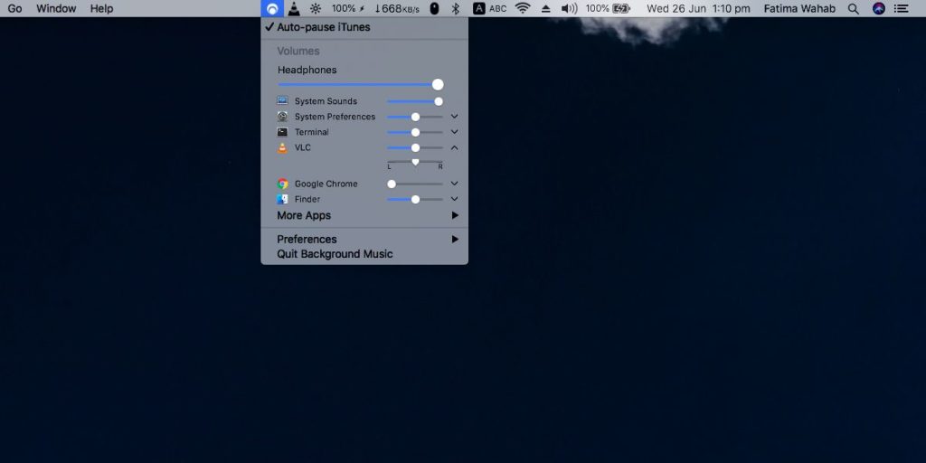Click the VLC left-right pan slider
The height and width of the screenshot is (463, 926).
pos(415,162)
